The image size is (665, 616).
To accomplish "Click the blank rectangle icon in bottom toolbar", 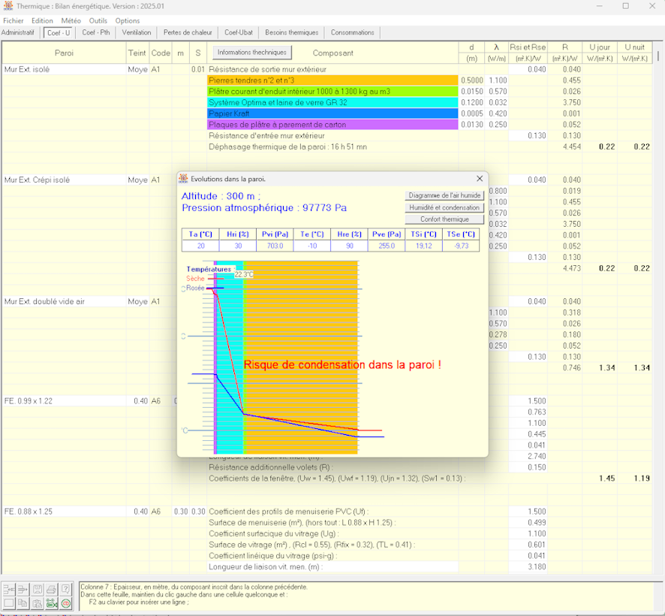I will [9, 603].
